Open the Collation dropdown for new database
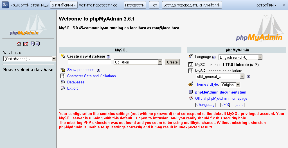 point(138,62)
